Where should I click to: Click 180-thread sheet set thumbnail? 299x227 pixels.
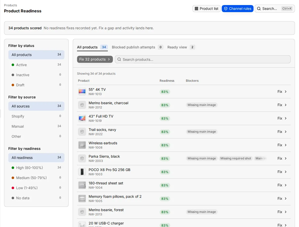tap(82, 185)
